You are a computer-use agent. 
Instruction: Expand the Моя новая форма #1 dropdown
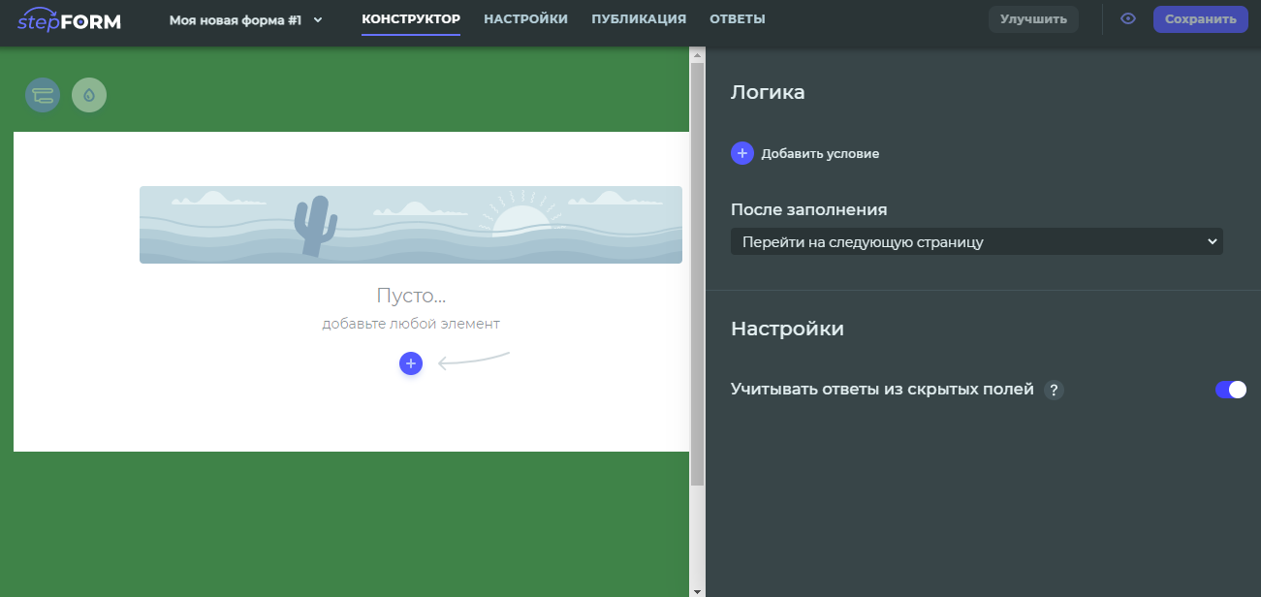[318, 18]
